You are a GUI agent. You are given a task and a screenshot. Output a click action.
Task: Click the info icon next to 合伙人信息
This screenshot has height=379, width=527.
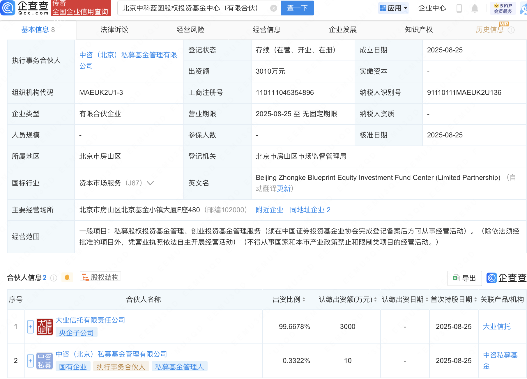[x=54, y=278]
